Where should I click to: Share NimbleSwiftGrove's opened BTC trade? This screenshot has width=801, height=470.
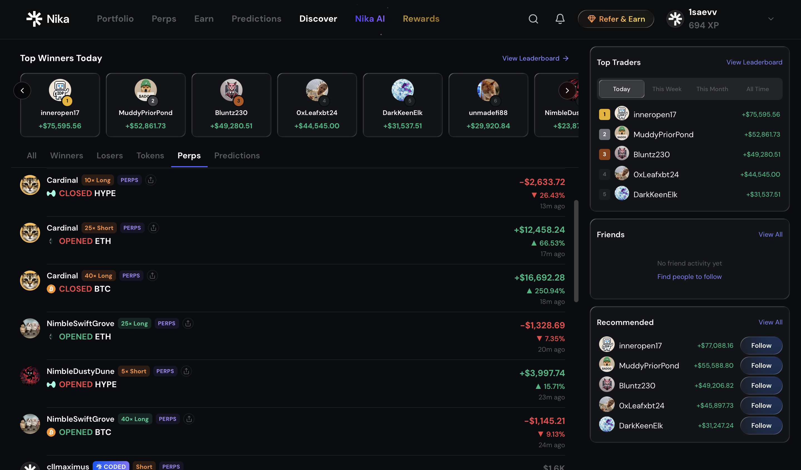[189, 419]
